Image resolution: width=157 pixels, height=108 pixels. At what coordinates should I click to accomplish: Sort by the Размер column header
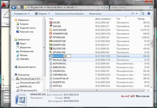click(x=141, y=19)
